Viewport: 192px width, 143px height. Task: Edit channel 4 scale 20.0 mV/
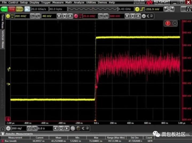click(x=90, y=16)
